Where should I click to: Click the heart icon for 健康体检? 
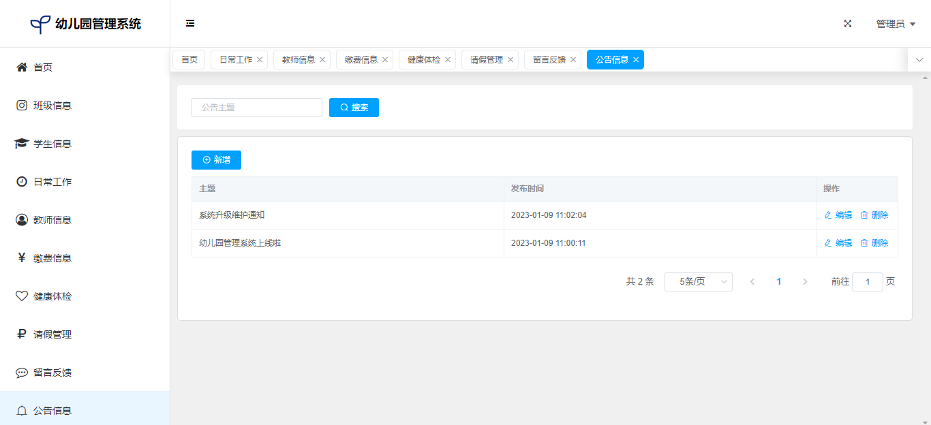(x=22, y=296)
